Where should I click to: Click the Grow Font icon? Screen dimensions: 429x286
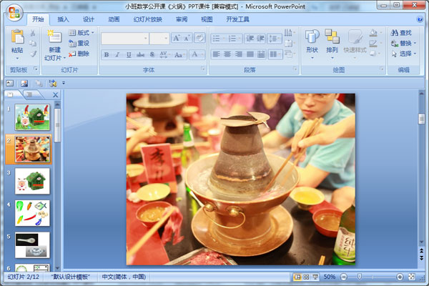coord(176,38)
